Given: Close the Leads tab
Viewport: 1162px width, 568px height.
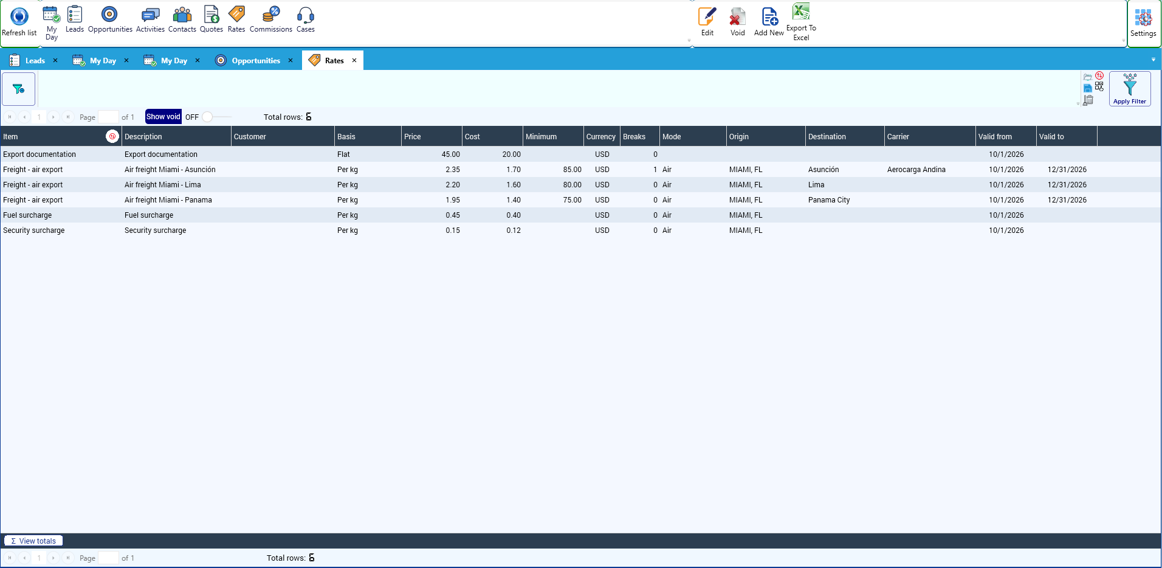Looking at the screenshot, I should pos(55,60).
